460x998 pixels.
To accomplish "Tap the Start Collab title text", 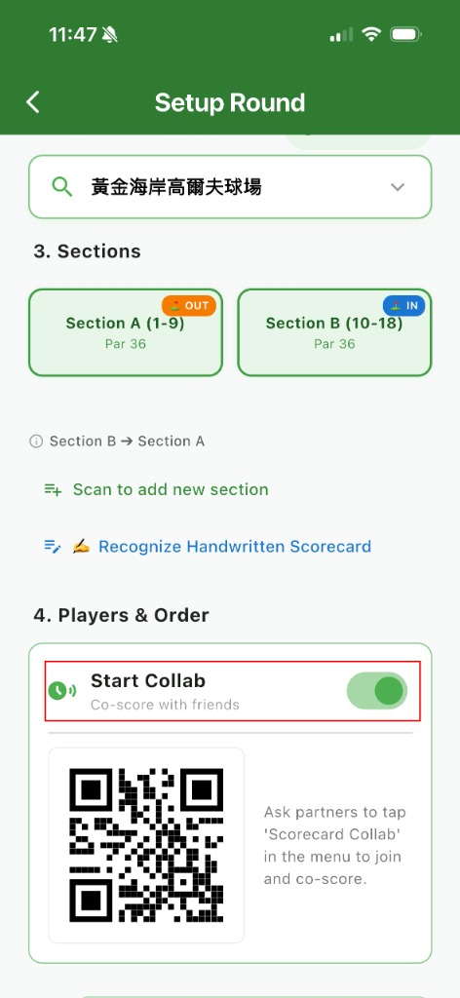I will (147, 680).
